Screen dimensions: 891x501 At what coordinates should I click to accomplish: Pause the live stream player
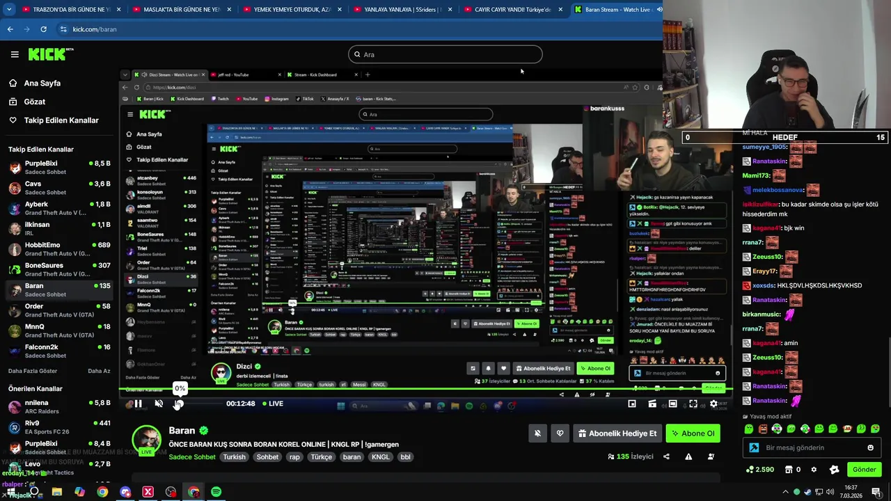(x=138, y=404)
